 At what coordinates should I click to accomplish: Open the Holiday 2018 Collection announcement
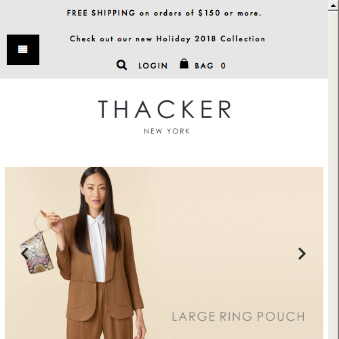[167, 39]
